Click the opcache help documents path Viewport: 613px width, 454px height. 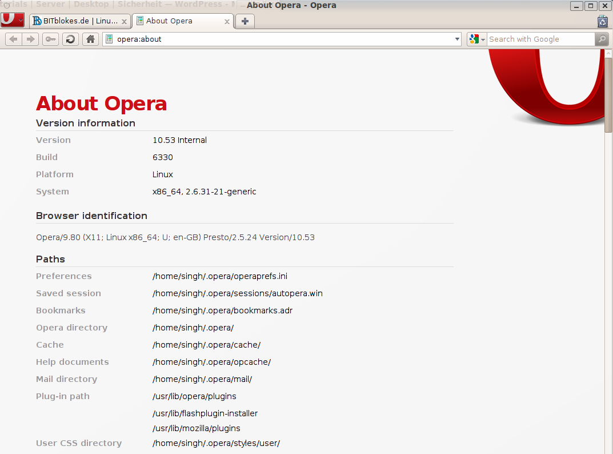(x=211, y=363)
